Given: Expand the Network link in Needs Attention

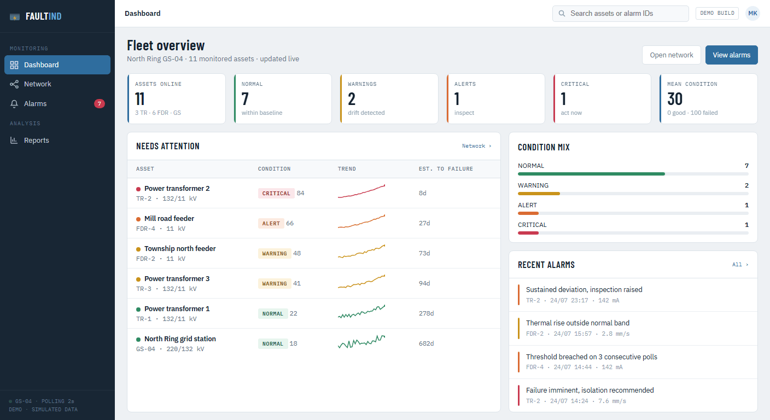Looking at the screenshot, I should pyautogui.click(x=477, y=146).
